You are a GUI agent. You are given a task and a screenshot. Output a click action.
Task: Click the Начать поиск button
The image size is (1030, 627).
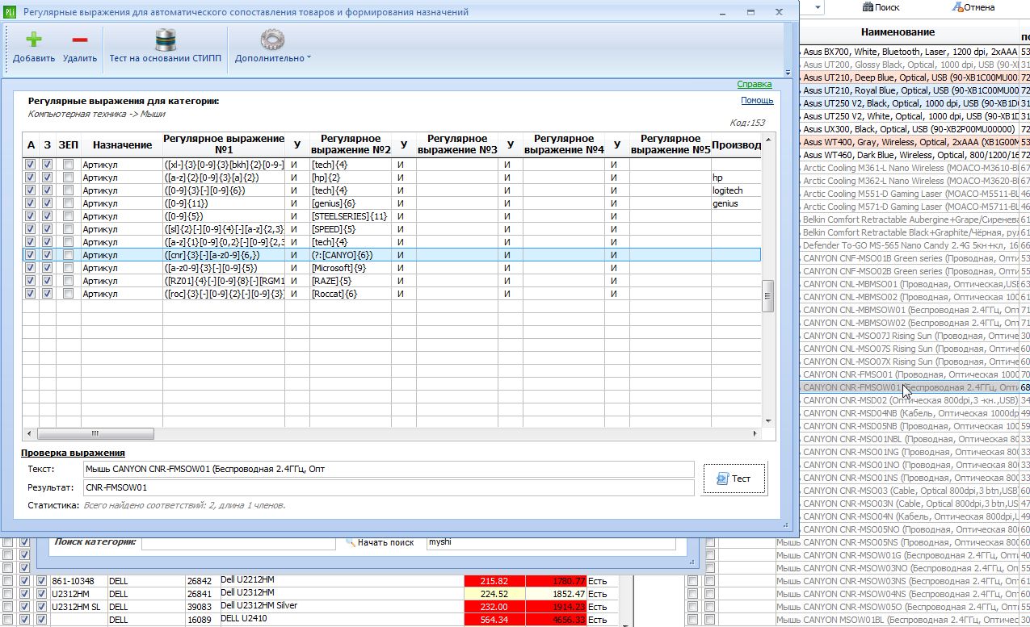(379, 542)
